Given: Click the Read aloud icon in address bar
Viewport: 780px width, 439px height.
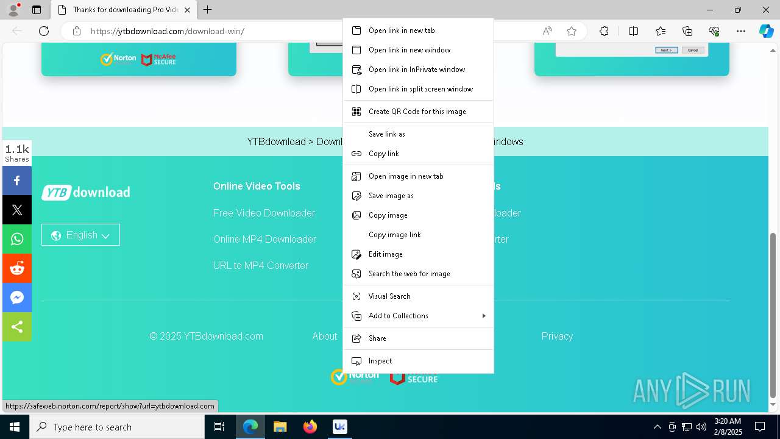Looking at the screenshot, I should coord(547,31).
